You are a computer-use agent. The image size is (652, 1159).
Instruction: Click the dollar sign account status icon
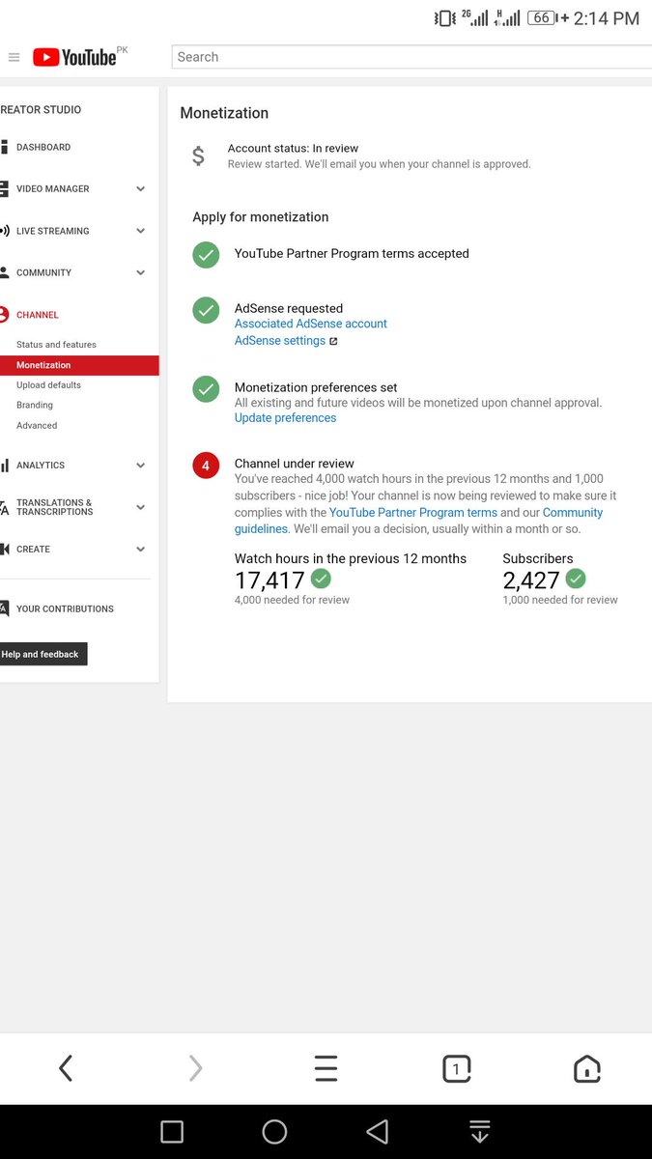coord(198,155)
